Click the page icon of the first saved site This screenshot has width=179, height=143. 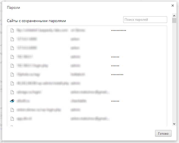click(12, 30)
